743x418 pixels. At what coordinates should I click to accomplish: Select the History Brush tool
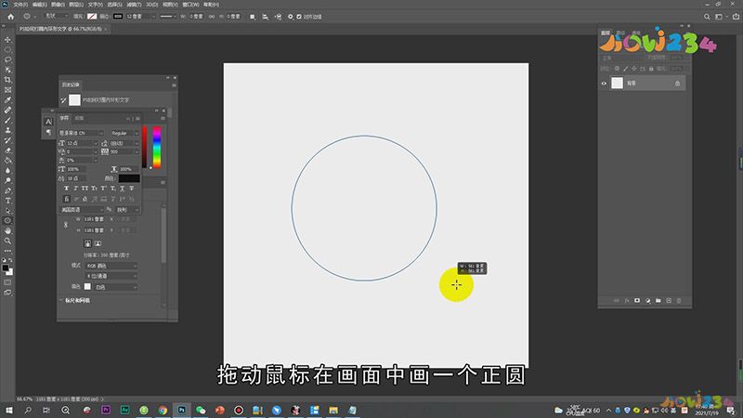tap(7, 140)
